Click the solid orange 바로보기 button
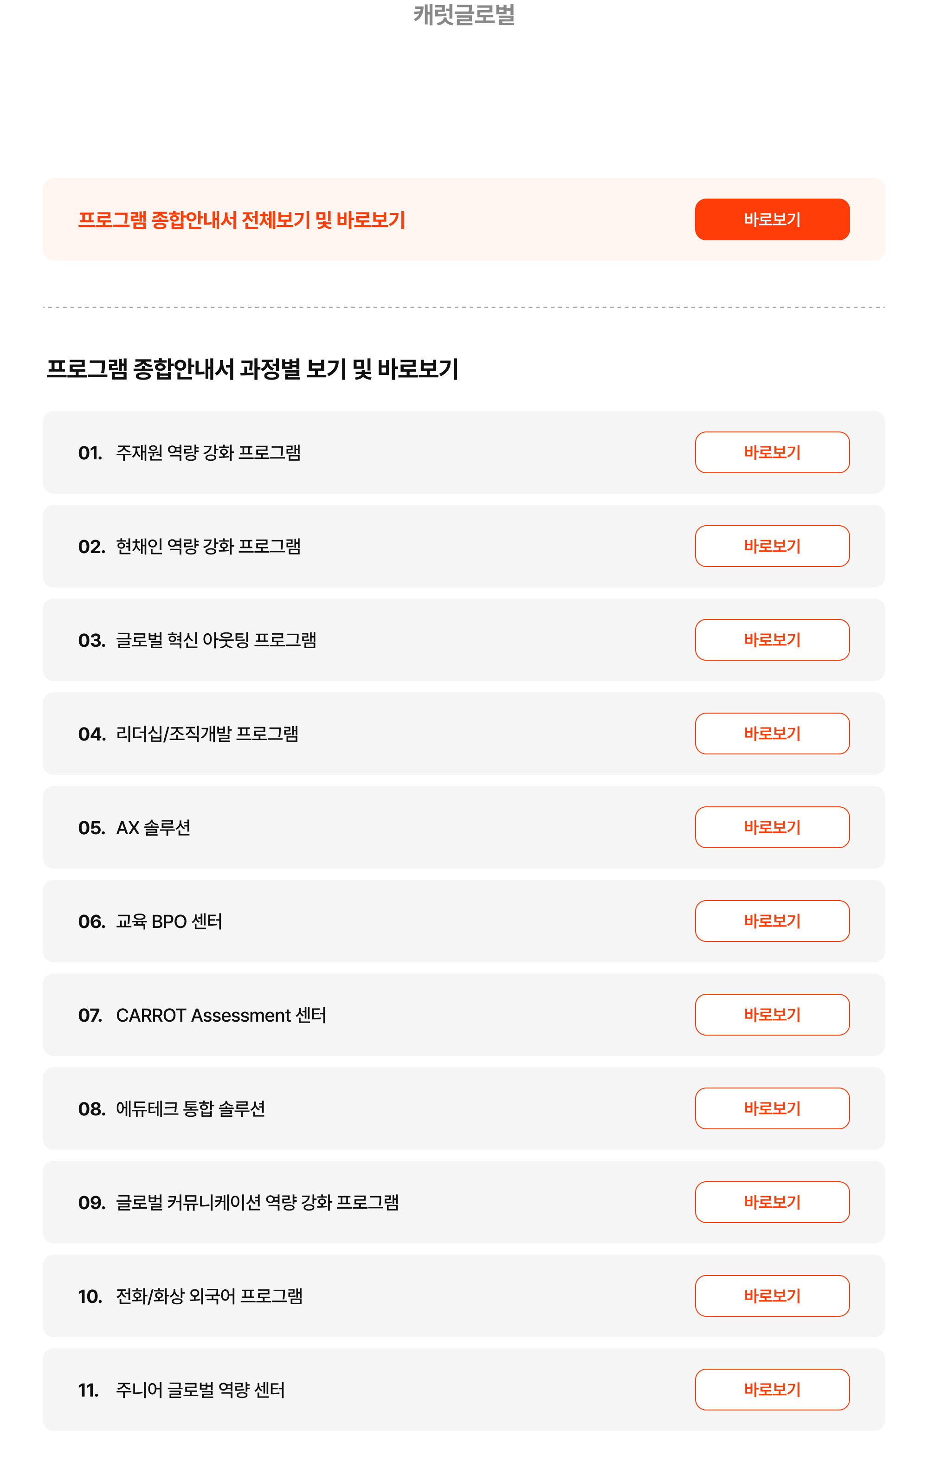Viewport: 928px width, 1481px height. (772, 219)
